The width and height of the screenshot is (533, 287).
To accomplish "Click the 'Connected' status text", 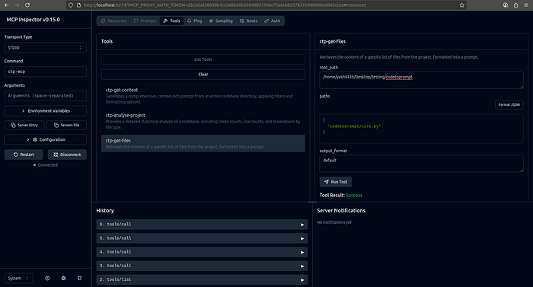I will coord(47,165).
